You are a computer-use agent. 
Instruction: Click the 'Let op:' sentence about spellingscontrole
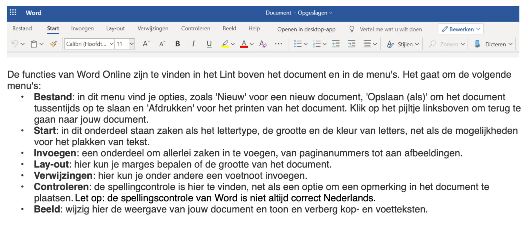(x=225, y=198)
